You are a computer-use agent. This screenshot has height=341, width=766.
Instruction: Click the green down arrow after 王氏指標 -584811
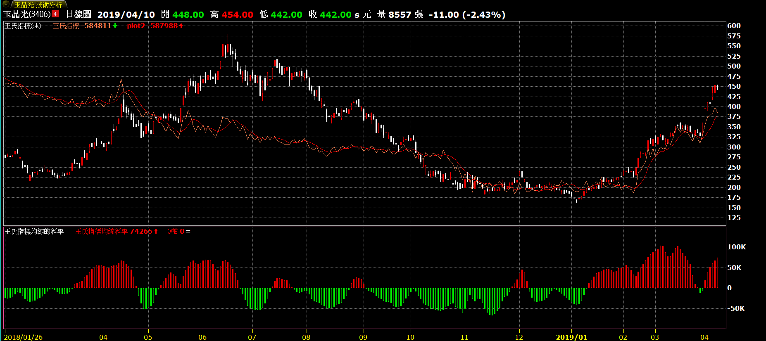(115, 26)
